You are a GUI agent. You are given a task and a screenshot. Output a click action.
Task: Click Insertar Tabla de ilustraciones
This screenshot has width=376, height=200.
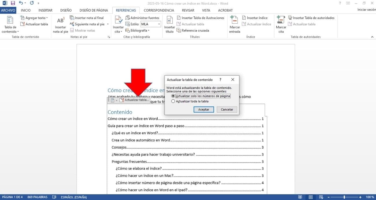[200, 18]
